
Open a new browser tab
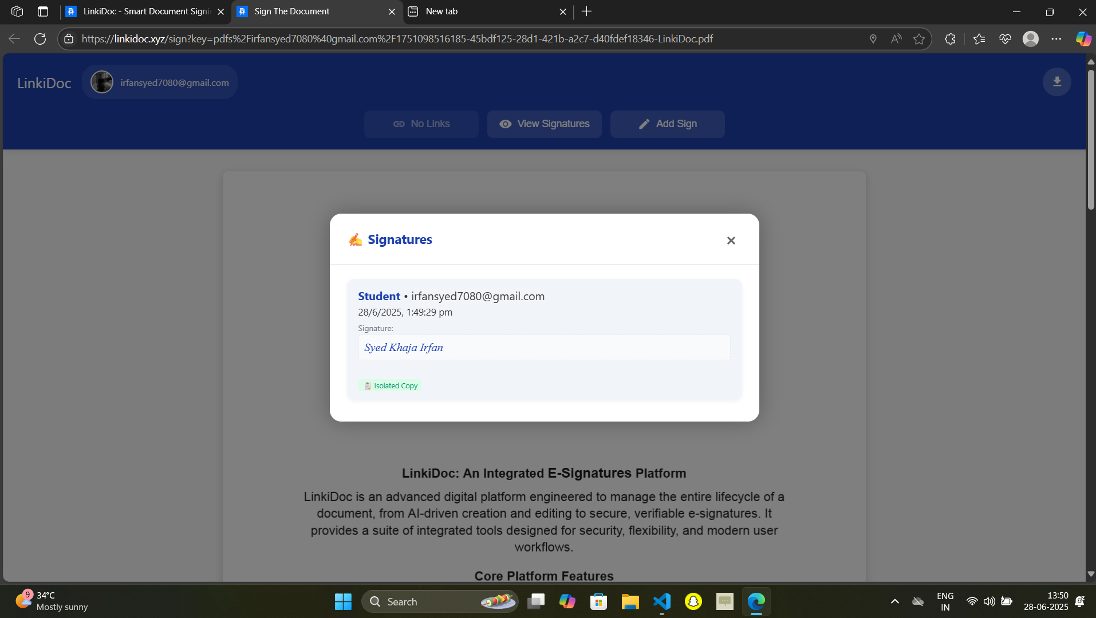[586, 11]
